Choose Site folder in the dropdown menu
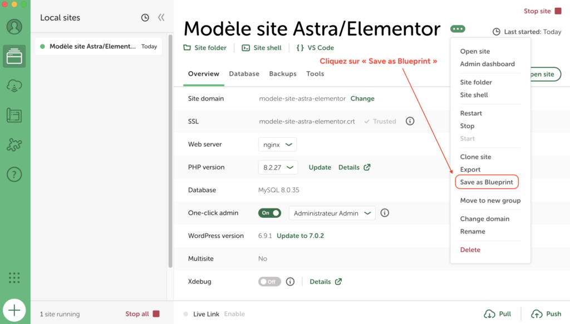Screen dimensions: 570x324 pyautogui.click(x=476, y=82)
